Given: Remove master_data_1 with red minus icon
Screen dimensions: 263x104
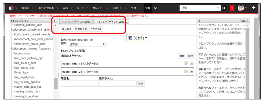Looking at the screenshot, I should tap(192, 63).
